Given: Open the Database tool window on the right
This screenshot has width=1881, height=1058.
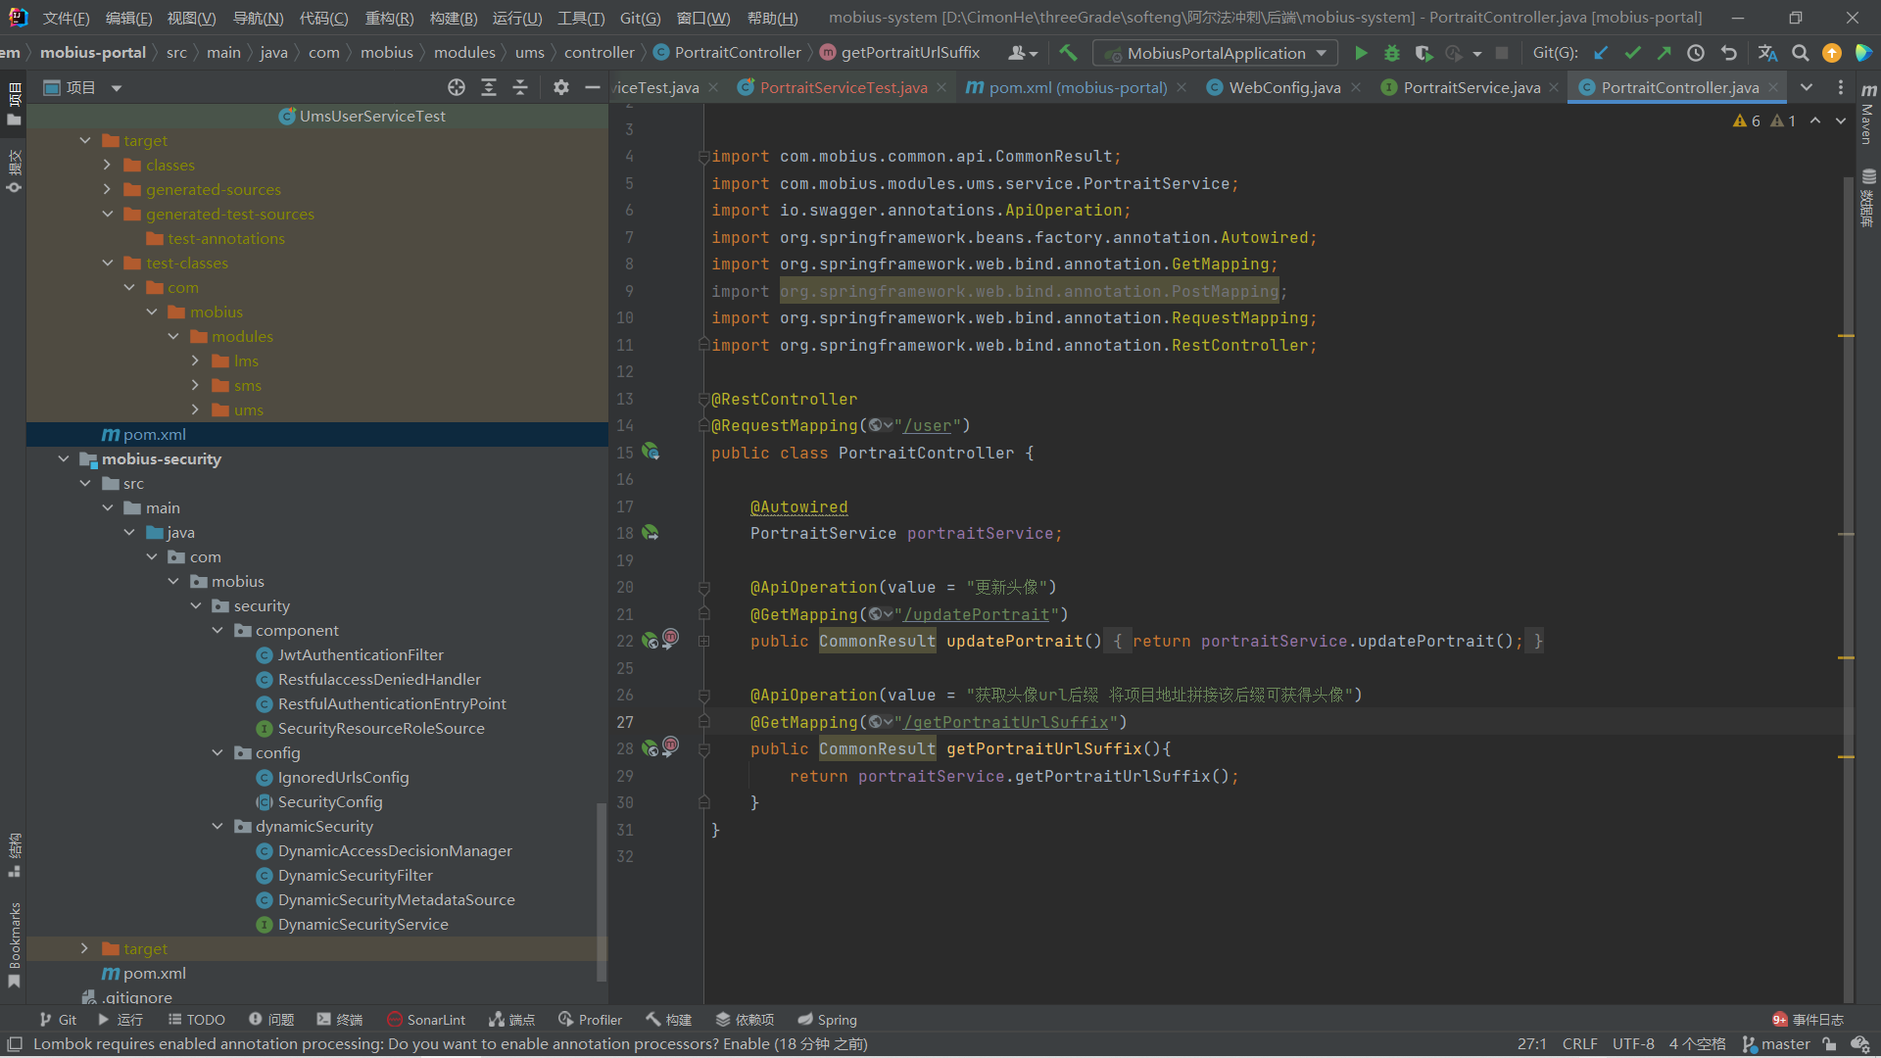Looking at the screenshot, I should pyautogui.click(x=1868, y=199).
